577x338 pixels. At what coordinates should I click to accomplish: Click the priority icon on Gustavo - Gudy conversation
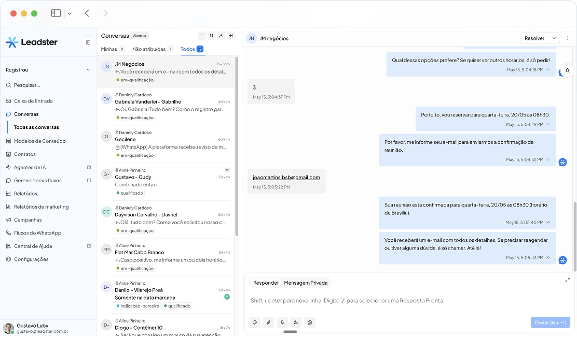pyautogui.click(x=227, y=170)
